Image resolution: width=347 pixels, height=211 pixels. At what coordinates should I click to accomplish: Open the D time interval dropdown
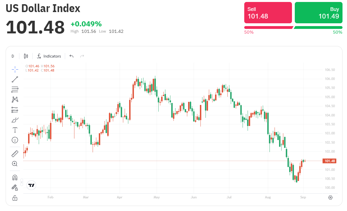(x=13, y=56)
